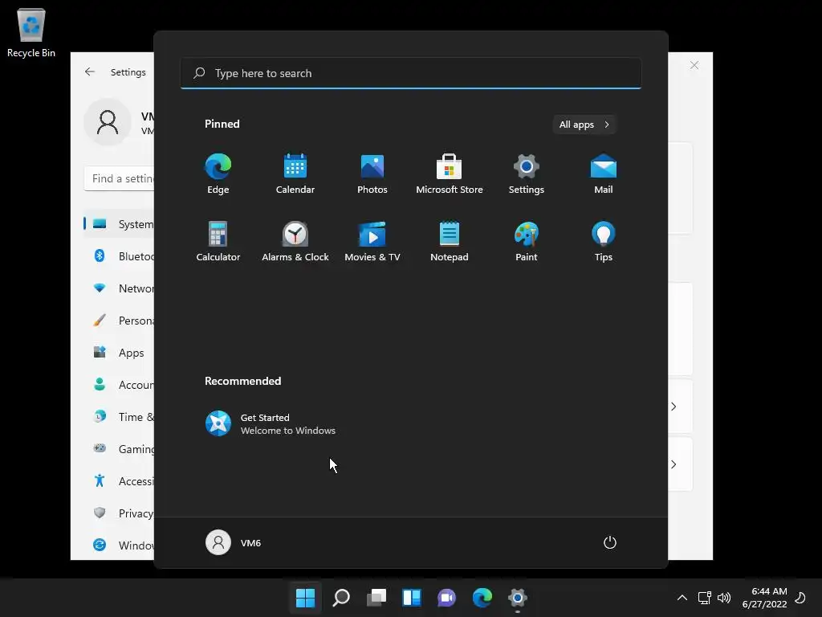
Task: Open taskbar Search
Action: (x=340, y=598)
